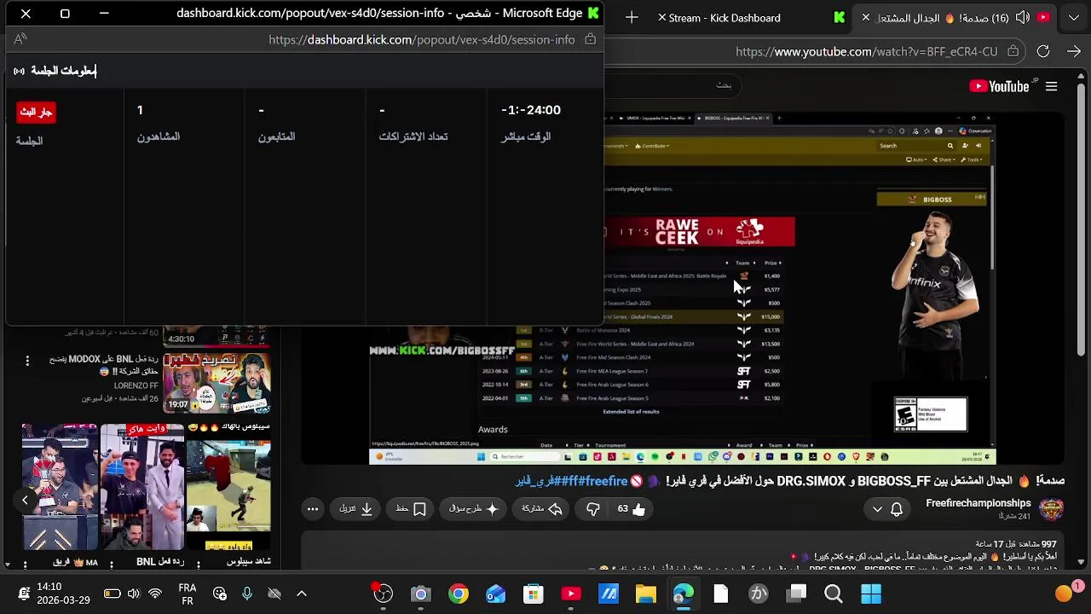Screen dimensions: 1091x614
Task: Open Google Chrome from taskbar
Action: (x=459, y=594)
